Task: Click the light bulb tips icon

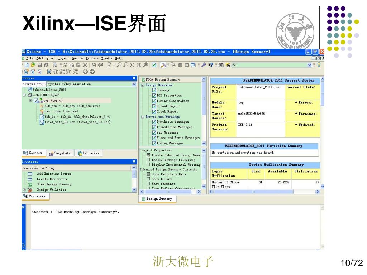Action: pos(319,64)
